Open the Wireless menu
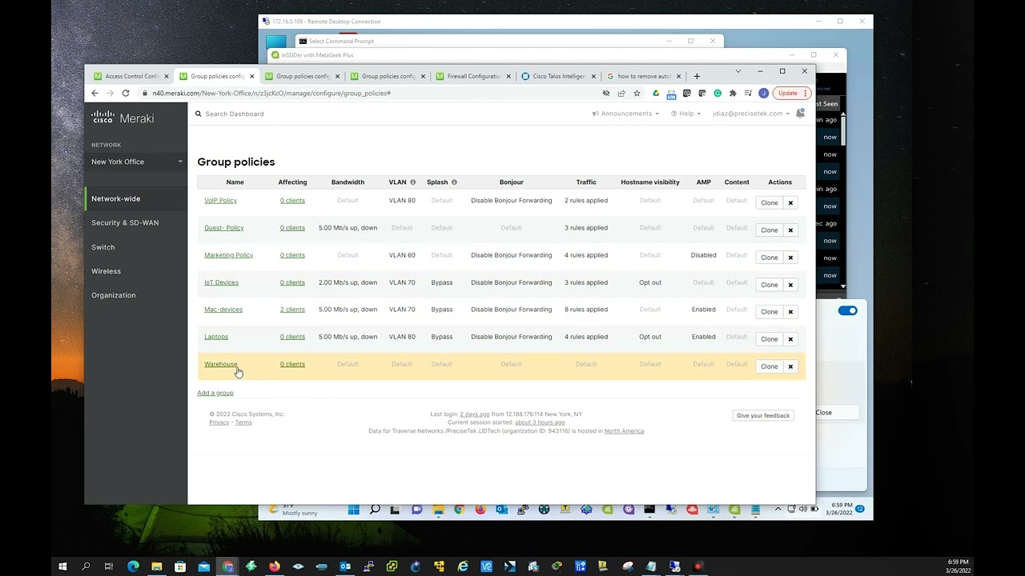The image size is (1025, 576). tap(106, 271)
